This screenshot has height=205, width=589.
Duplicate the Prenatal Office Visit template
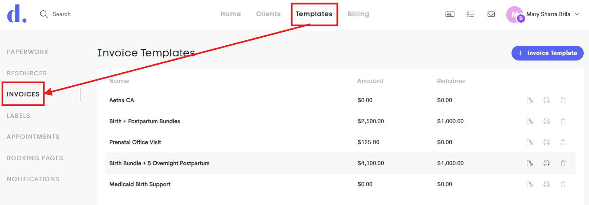click(530, 142)
